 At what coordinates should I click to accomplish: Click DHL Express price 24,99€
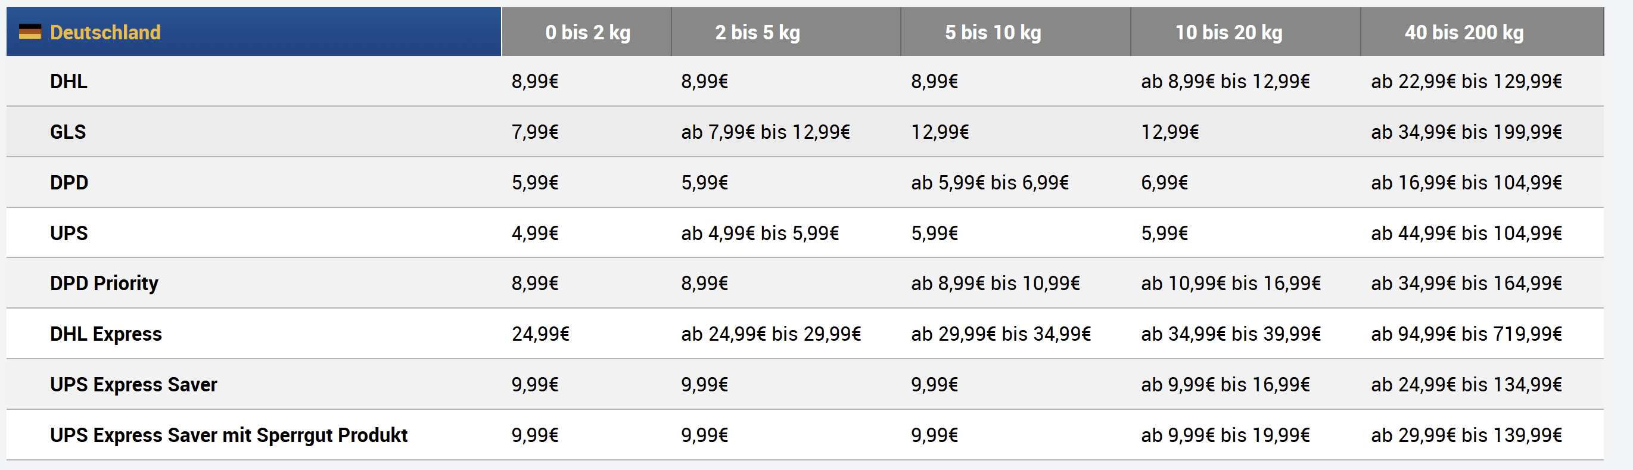[540, 334]
